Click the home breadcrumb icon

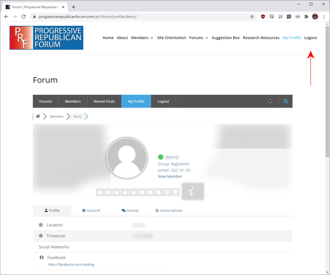click(x=38, y=116)
